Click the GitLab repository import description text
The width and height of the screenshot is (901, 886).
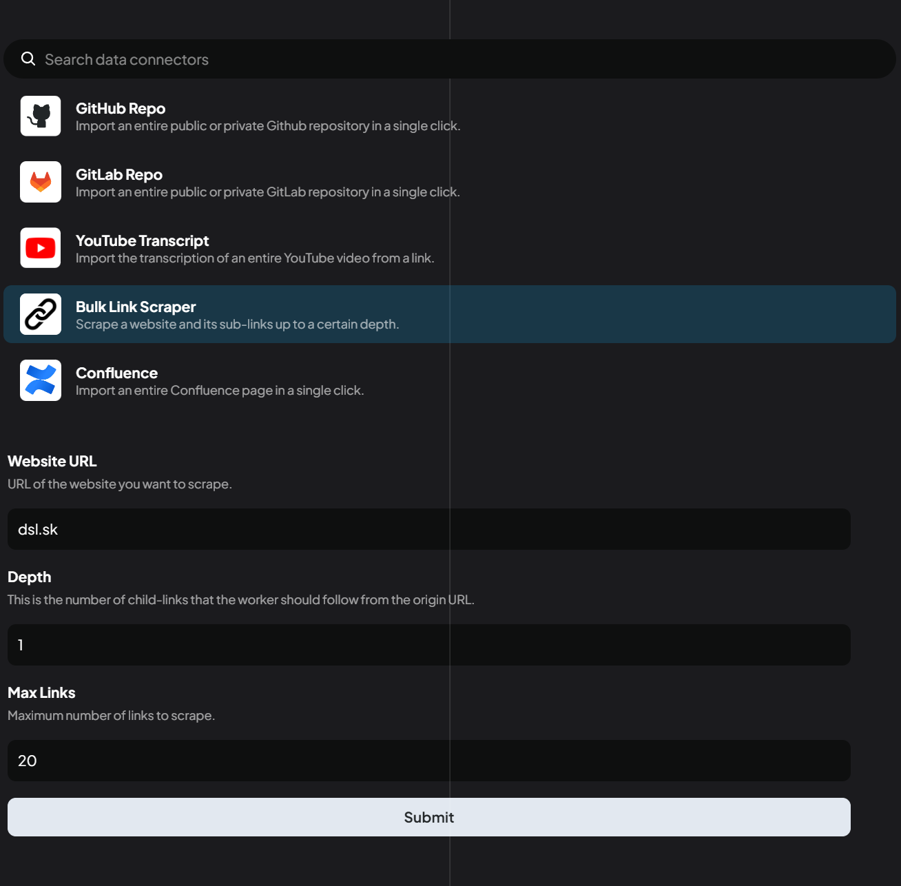pos(267,192)
